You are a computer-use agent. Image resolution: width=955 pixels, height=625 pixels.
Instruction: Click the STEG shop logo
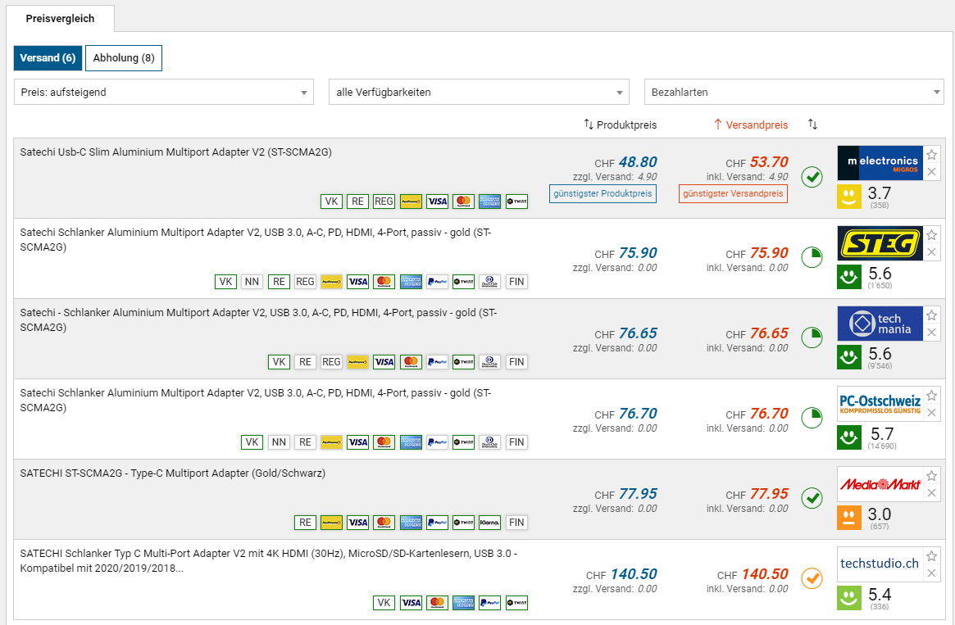(880, 243)
